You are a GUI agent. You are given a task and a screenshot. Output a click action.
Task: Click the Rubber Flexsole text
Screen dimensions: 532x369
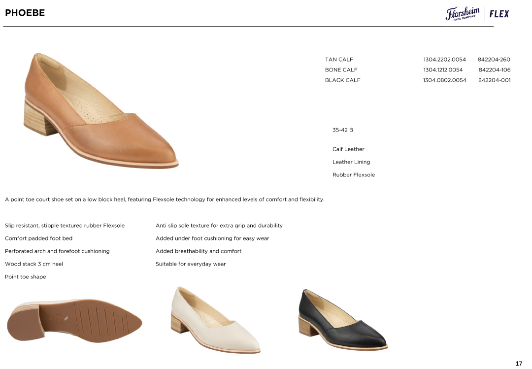353,175
